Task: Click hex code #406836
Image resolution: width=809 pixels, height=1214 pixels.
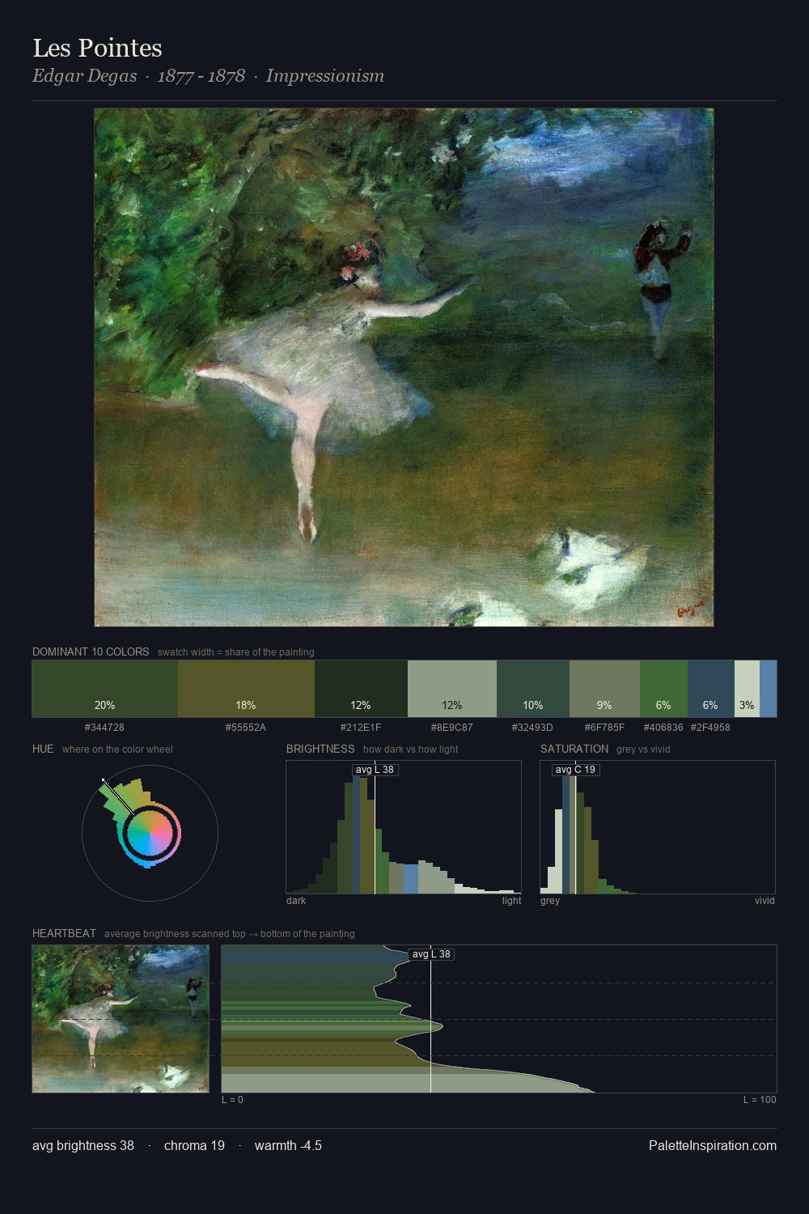Action: tap(663, 728)
